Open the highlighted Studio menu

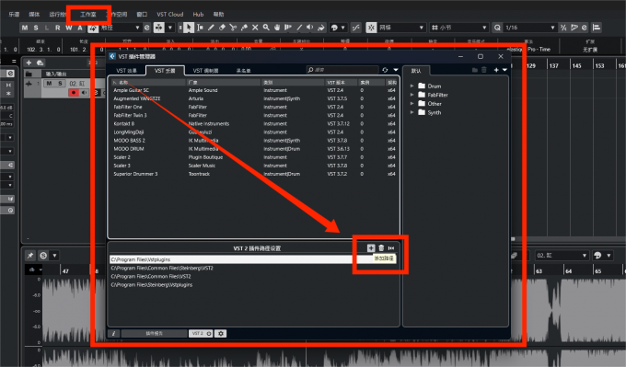point(87,15)
